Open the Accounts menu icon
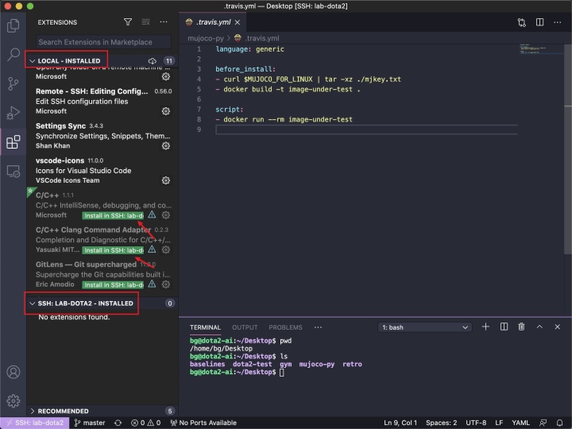Screen dimensions: 572x429 click(x=14, y=372)
